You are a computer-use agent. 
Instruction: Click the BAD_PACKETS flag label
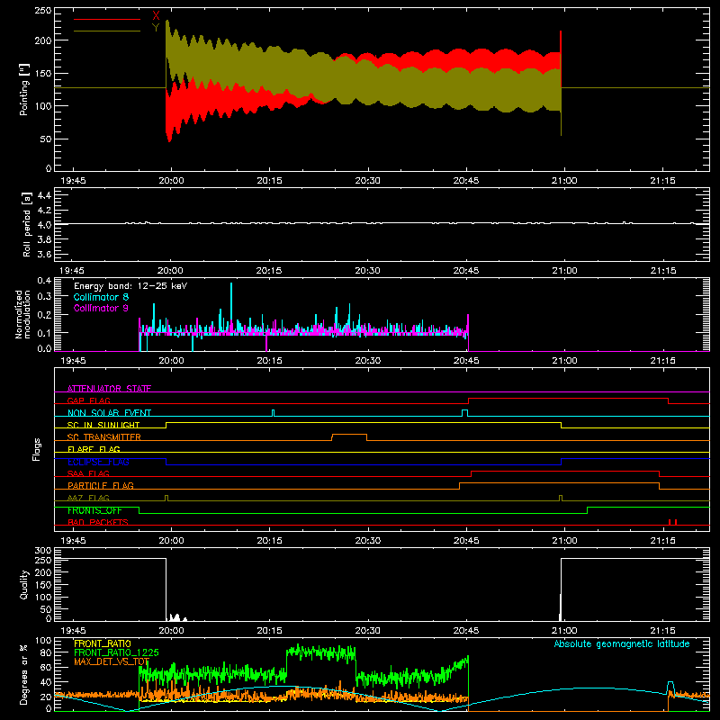(x=98, y=522)
